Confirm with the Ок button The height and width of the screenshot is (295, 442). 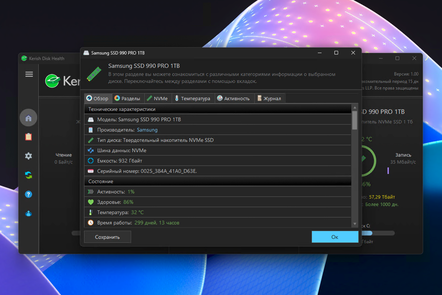point(335,237)
